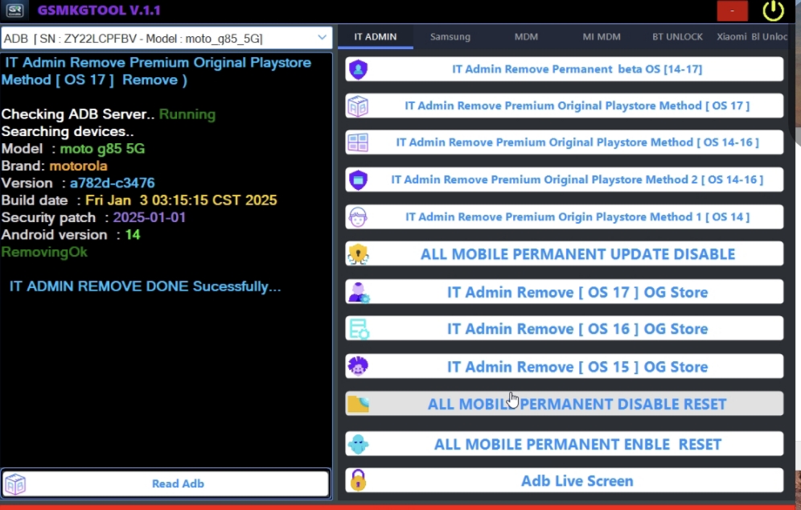Click ALL MOBILE PERMANENT DISABLE RESET button
Screen dimensions: 801x510
[564, 404]
